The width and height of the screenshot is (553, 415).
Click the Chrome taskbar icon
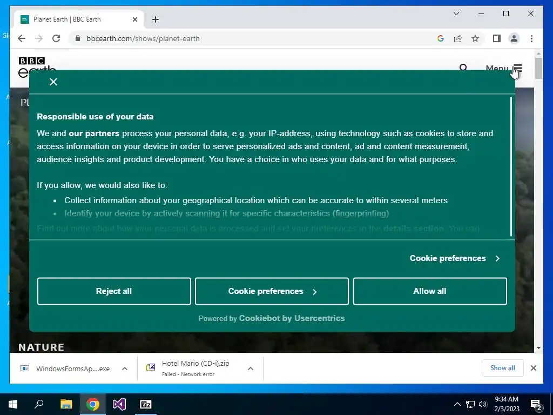tap(93, 404)
